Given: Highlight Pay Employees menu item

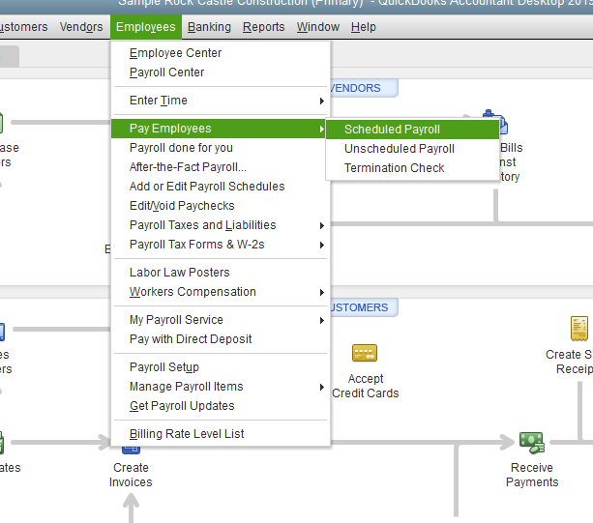Looking at the screenshot, I should coord(219,129).
